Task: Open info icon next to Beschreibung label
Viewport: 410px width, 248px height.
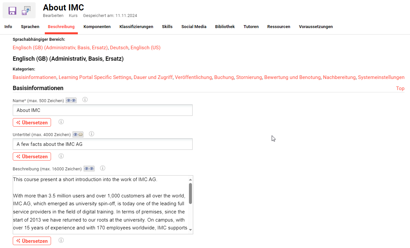Action: tap(103, 168)
